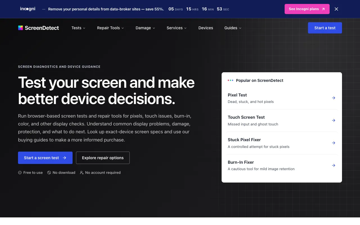Click 'A cautious tool for mild image retention'
The image size is (360, 225).
pyautogui.click(x=261, y=169)
